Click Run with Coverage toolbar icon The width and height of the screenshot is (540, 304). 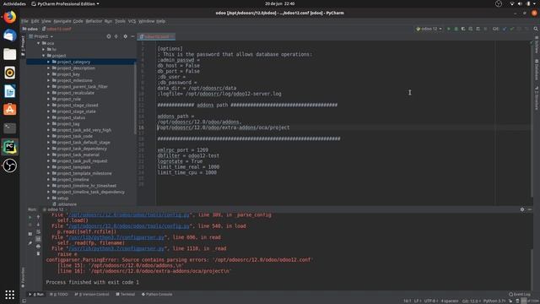coord(463,29)
